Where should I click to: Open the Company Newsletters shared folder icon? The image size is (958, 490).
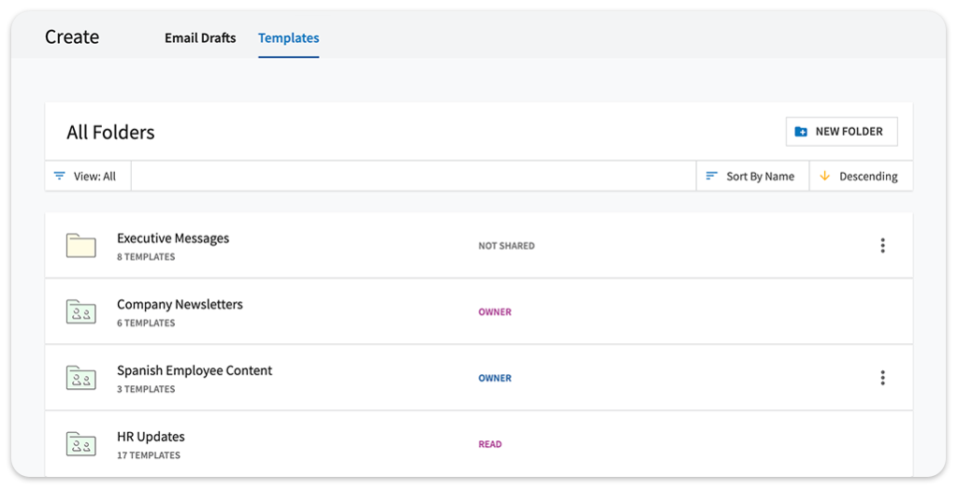[x=81, y=311]
